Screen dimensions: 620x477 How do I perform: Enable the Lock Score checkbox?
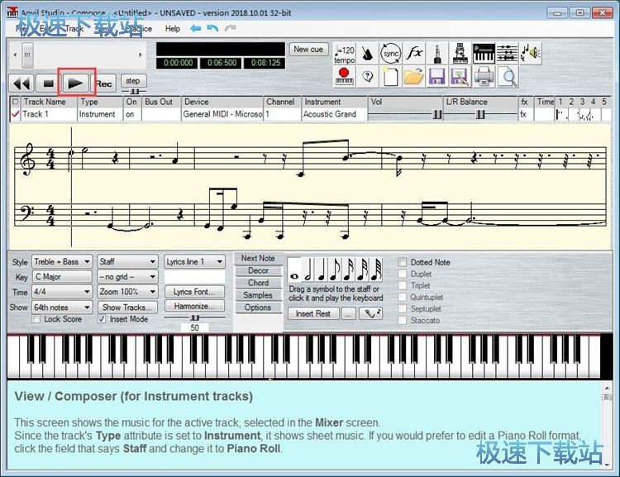tap(36, 319)
